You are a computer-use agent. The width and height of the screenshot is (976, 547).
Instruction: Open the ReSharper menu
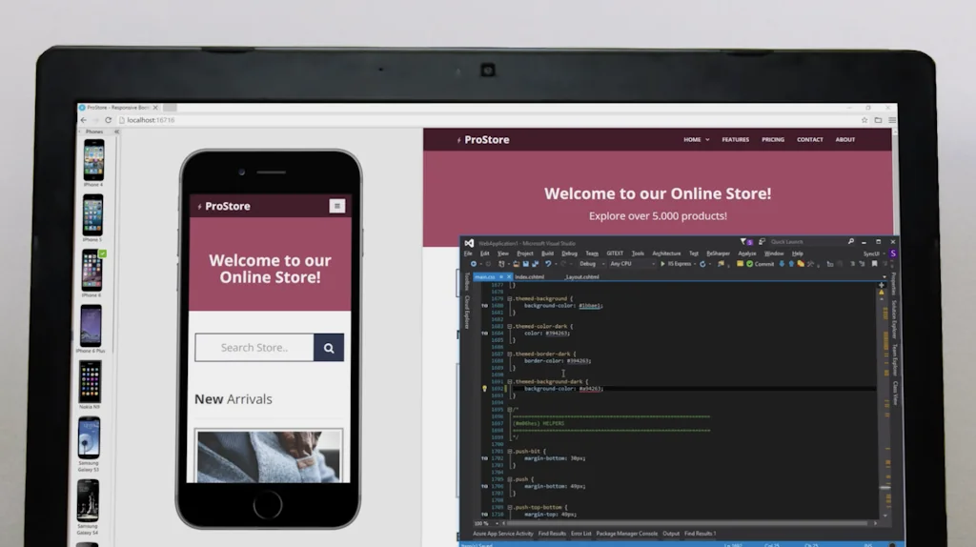pos(719,253)
